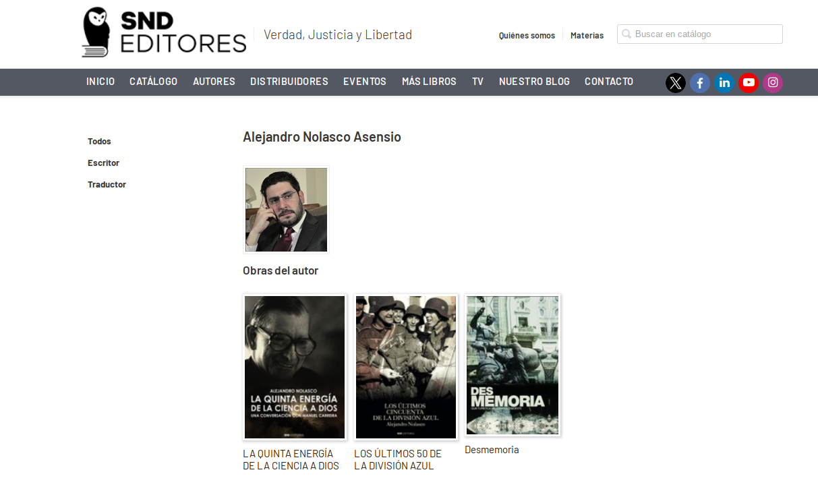
Task: Open the Facebook social icon
Action: click(x=700, y=83)
